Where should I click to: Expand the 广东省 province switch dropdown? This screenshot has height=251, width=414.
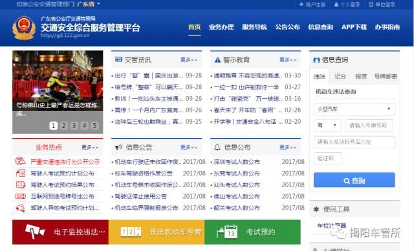coord(89,4)
